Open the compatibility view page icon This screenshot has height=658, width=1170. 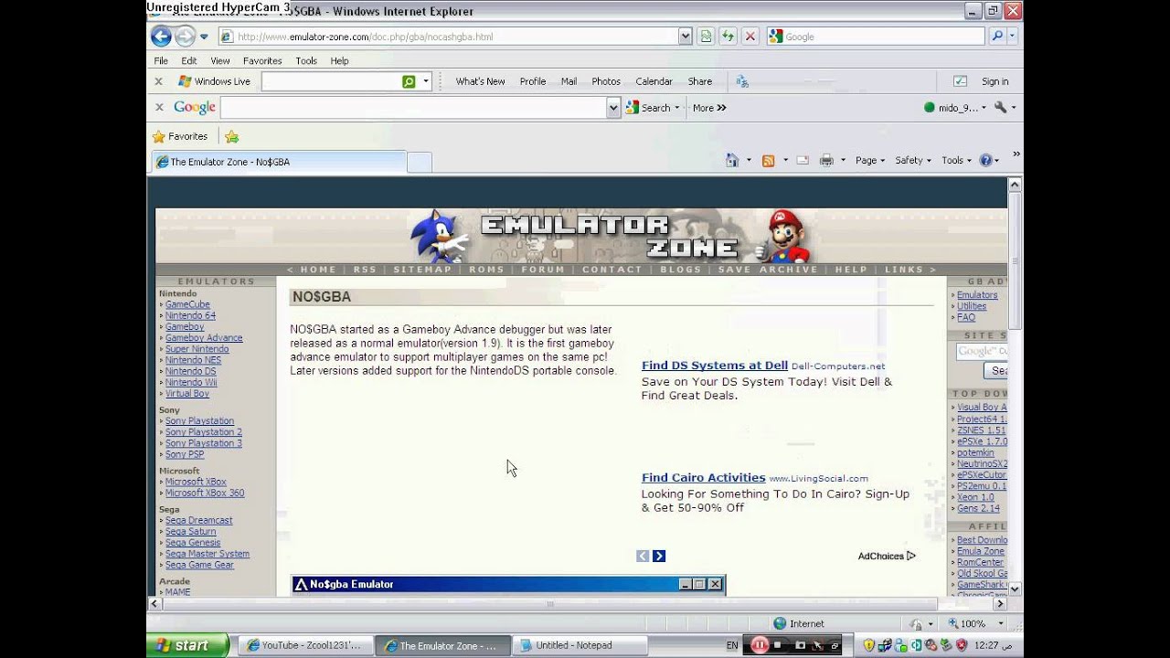tap(706, 37)
